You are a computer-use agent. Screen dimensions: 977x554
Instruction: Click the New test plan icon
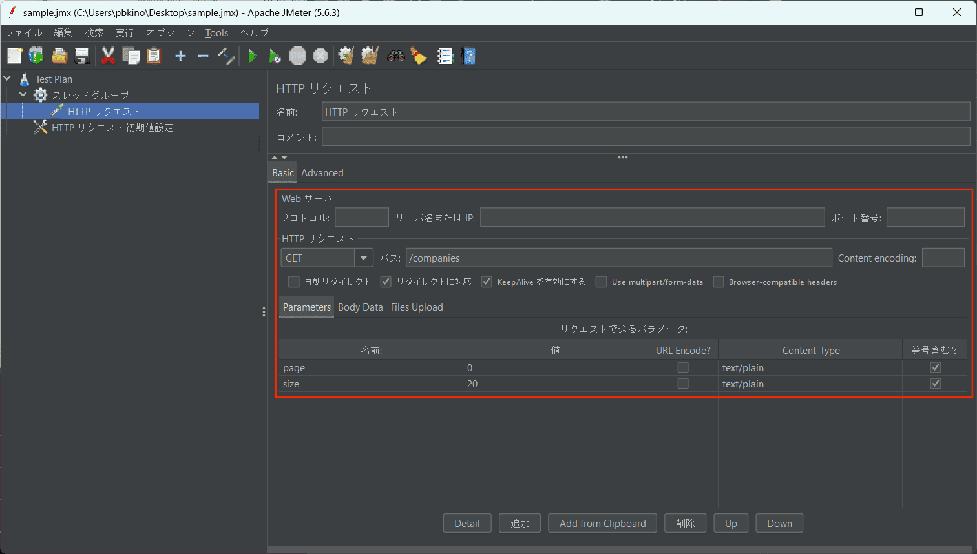pyautogui.click(x=14, y=56)
